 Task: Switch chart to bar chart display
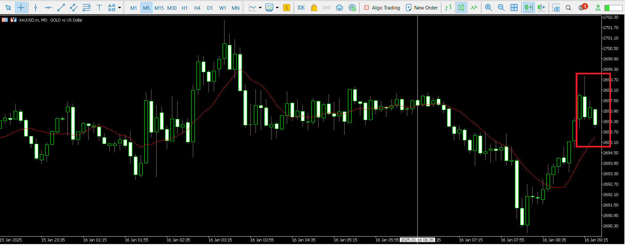[448, 8]
